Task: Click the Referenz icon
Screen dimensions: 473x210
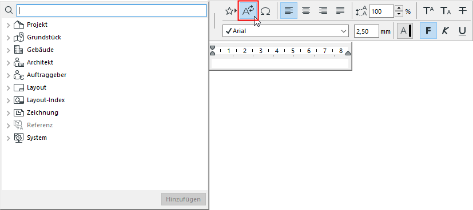Action: (19, 125)
